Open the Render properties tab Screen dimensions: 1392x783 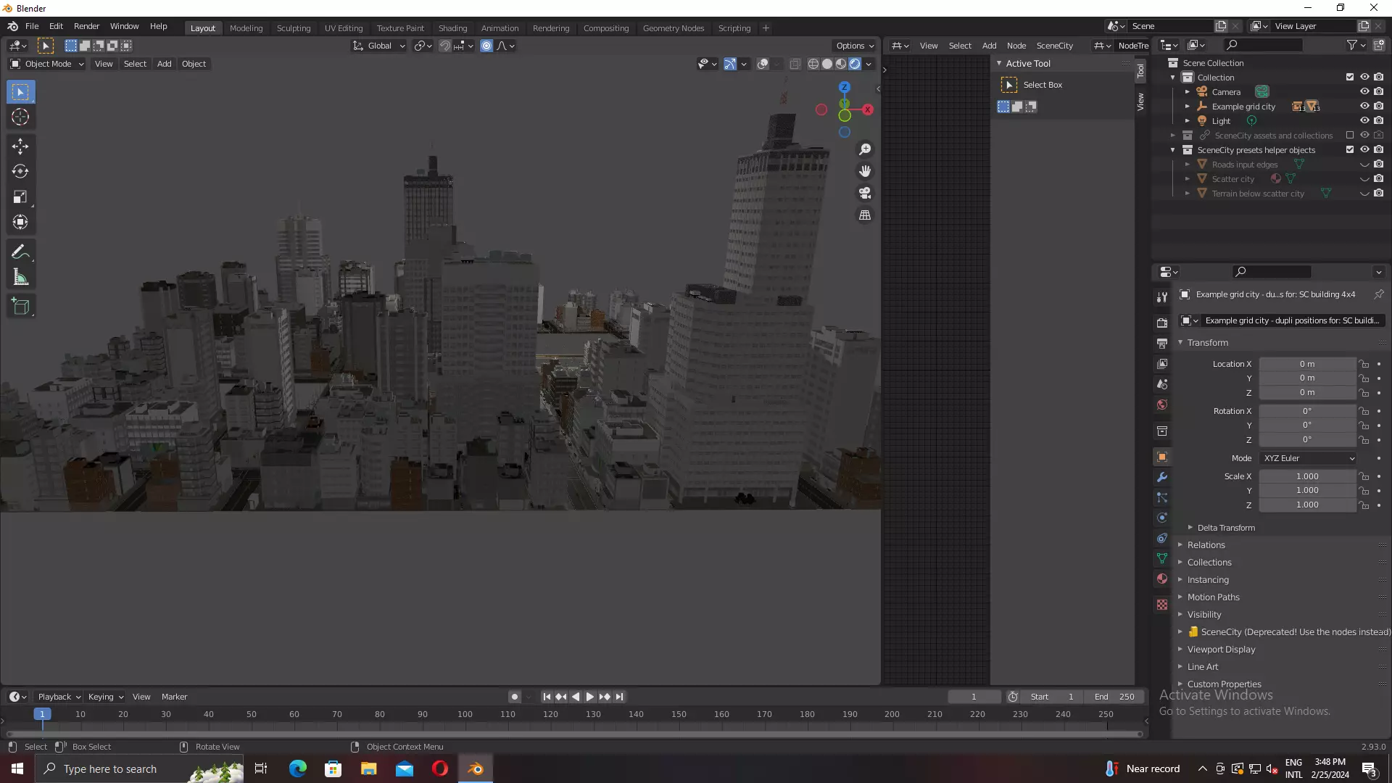tap(1162, 323)
